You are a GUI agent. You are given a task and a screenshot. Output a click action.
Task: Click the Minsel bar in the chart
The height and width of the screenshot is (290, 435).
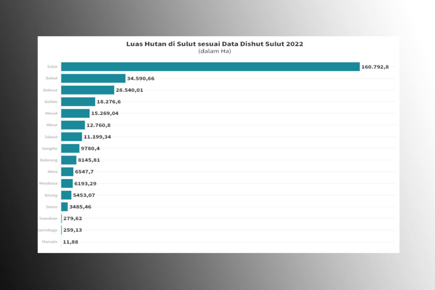[x=76, y=113]
